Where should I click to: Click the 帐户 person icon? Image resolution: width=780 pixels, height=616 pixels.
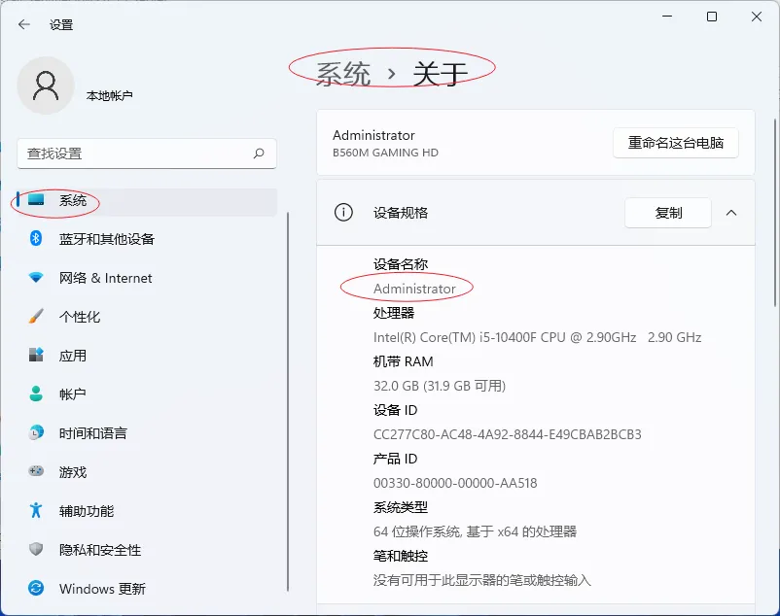(36, 394)
